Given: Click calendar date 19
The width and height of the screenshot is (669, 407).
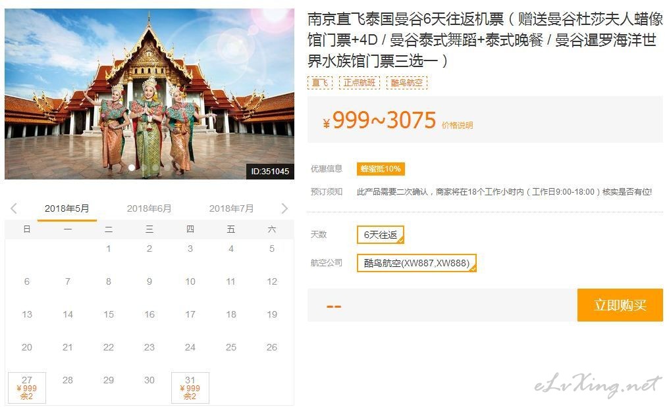Looking at the screenshot, I should tap(272, 314).
